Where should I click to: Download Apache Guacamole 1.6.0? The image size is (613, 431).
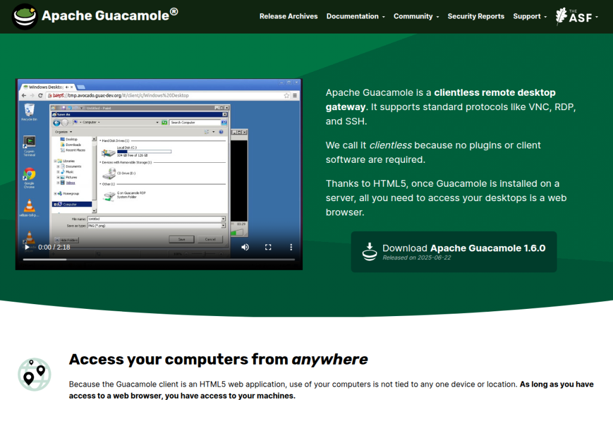[454, 252]
